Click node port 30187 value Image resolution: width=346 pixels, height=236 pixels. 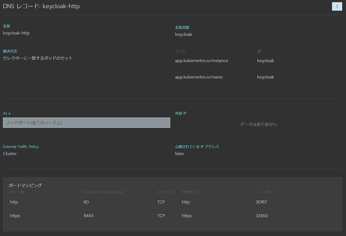(261, 202)
